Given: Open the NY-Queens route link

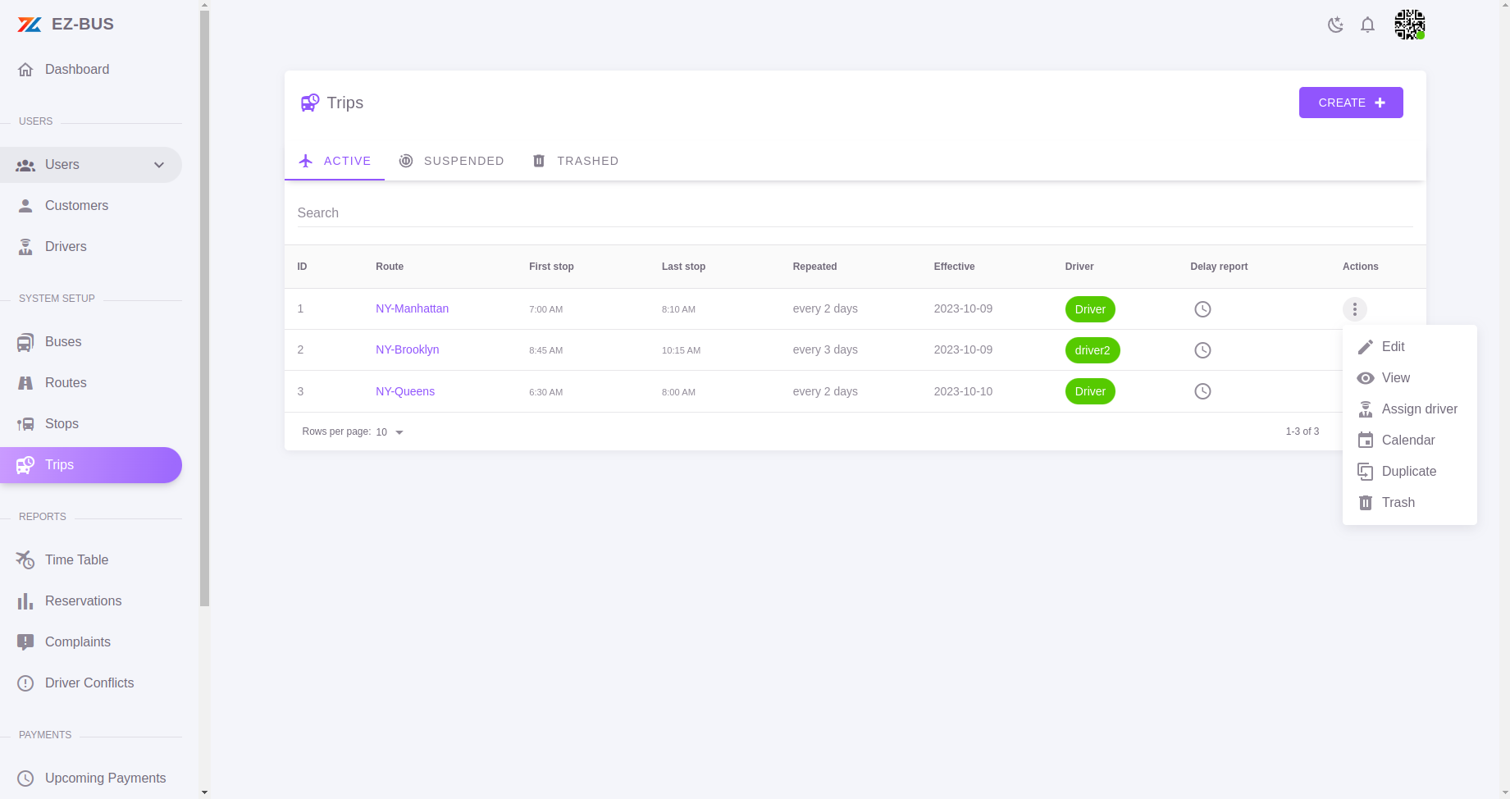Looking at the screenshot, I should pyautogui.click(x=405, y=391).
